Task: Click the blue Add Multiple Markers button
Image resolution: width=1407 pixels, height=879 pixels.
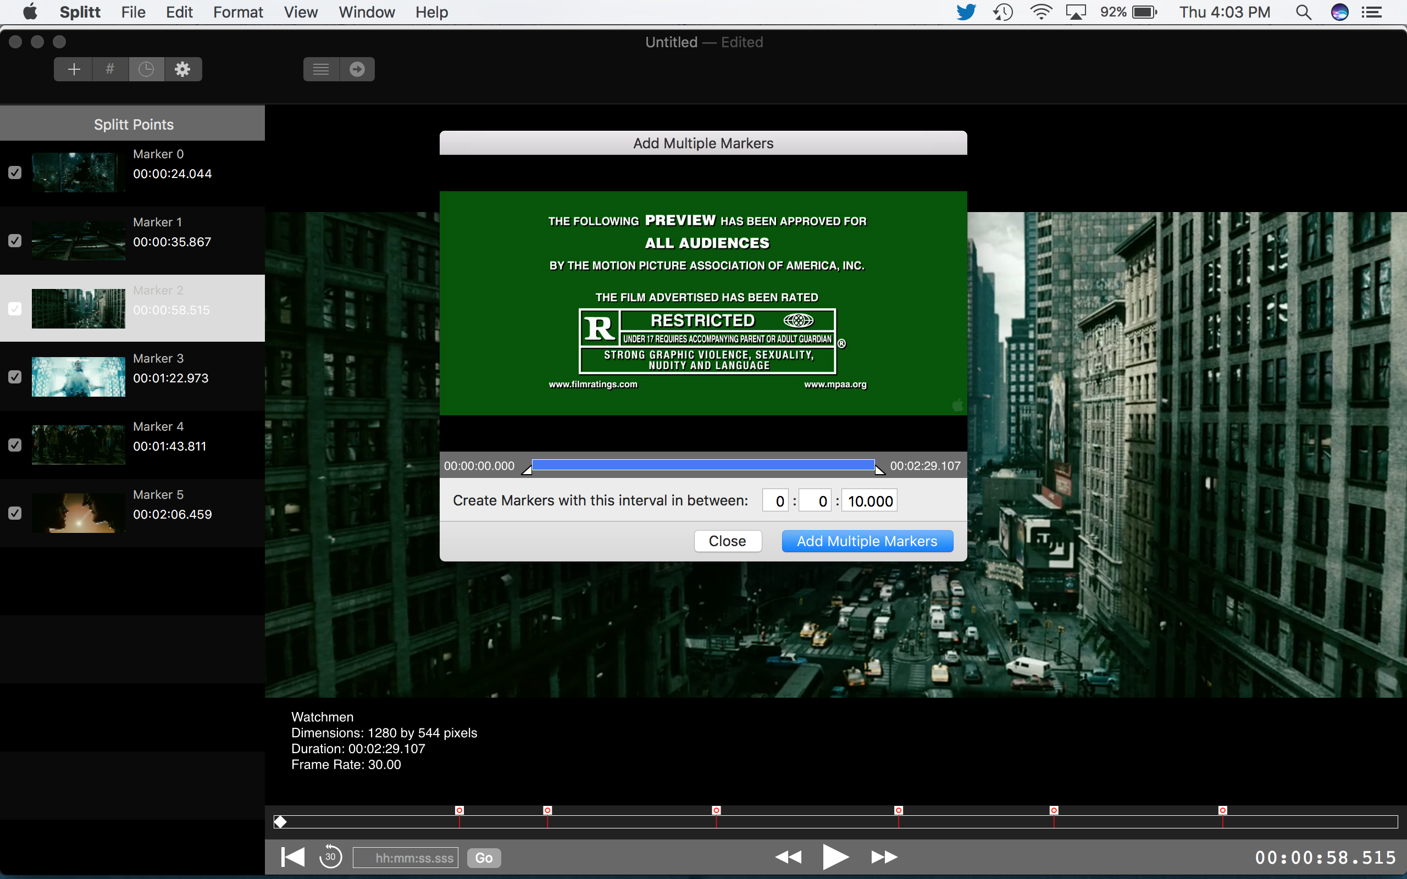Action: click(867, 541)
